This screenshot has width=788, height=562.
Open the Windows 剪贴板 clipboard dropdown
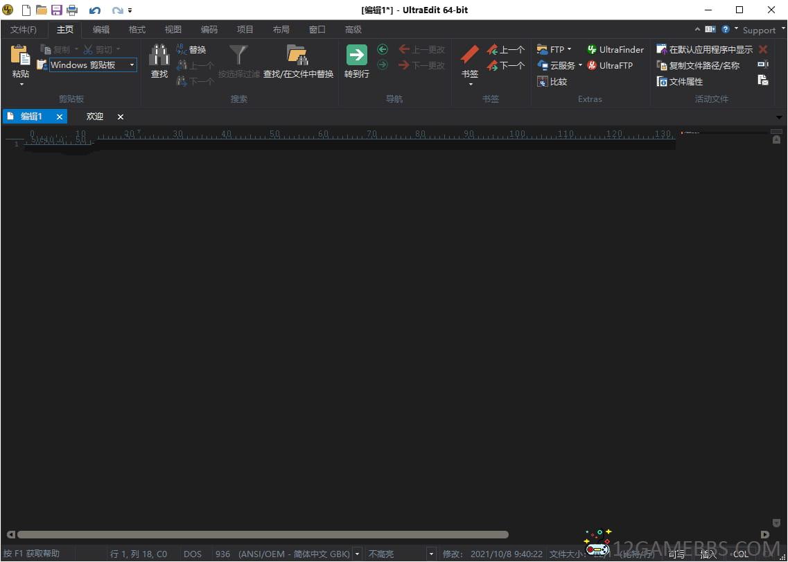click(x=132, y=65)
